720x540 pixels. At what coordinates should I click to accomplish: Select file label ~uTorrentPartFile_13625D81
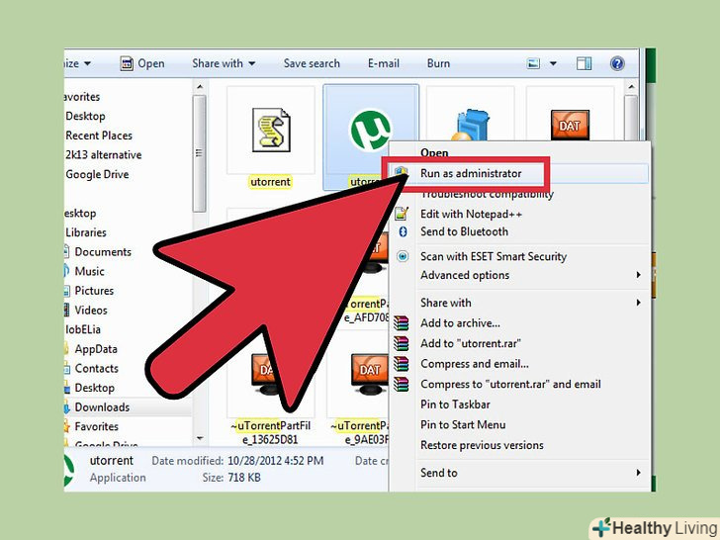pos(270,432)
